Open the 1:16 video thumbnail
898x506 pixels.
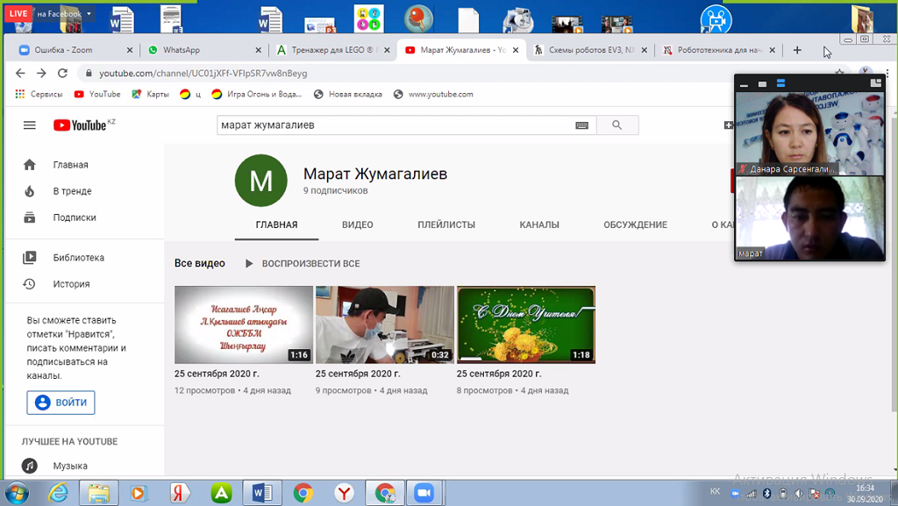click(x=244, y=324)
